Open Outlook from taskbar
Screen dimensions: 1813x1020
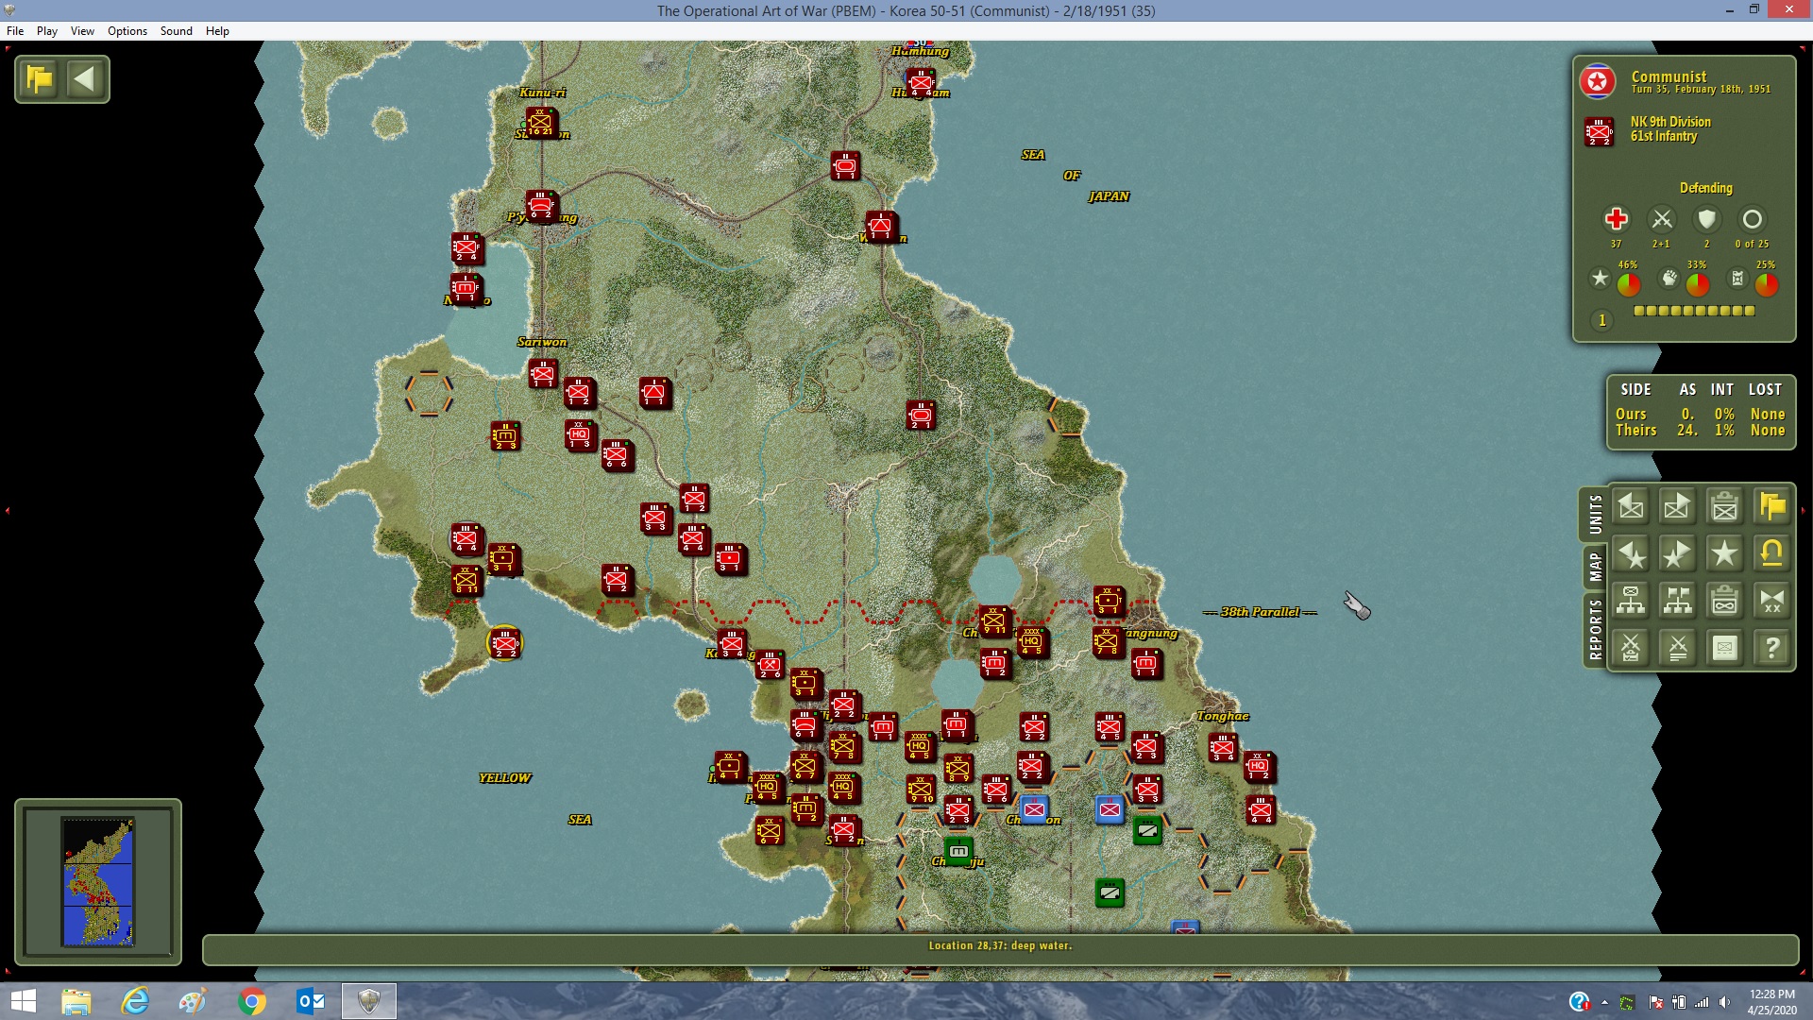[311, 1001]
